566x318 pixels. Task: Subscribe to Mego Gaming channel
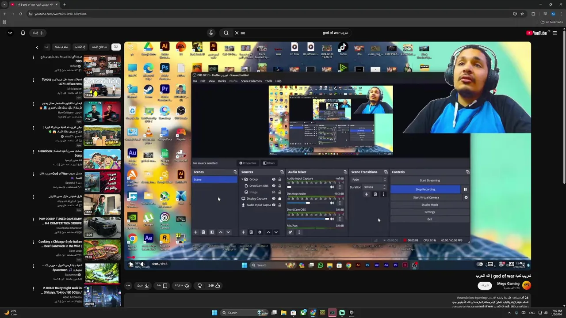[485, 286]
